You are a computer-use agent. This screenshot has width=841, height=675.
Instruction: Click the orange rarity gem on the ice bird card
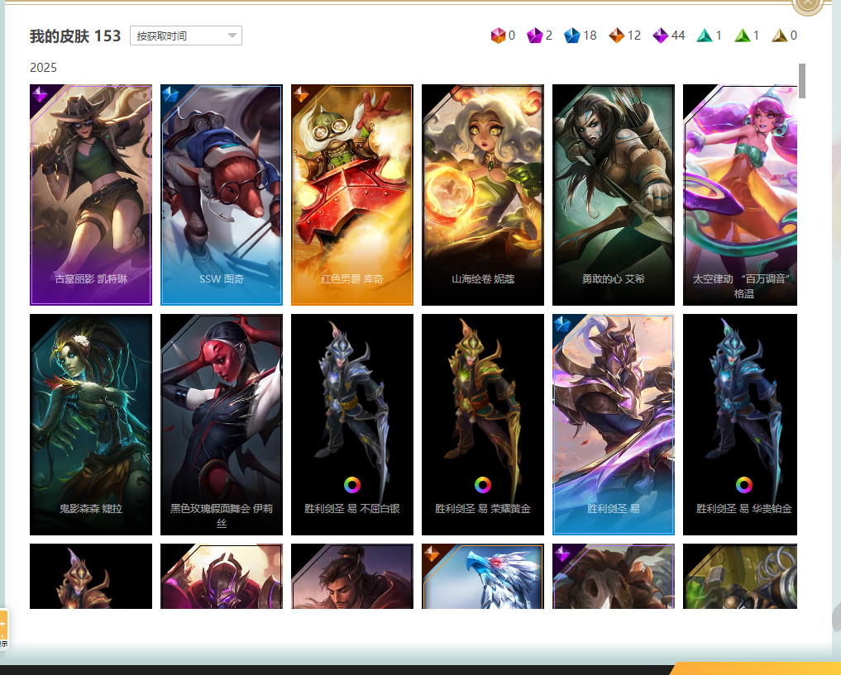432,554
